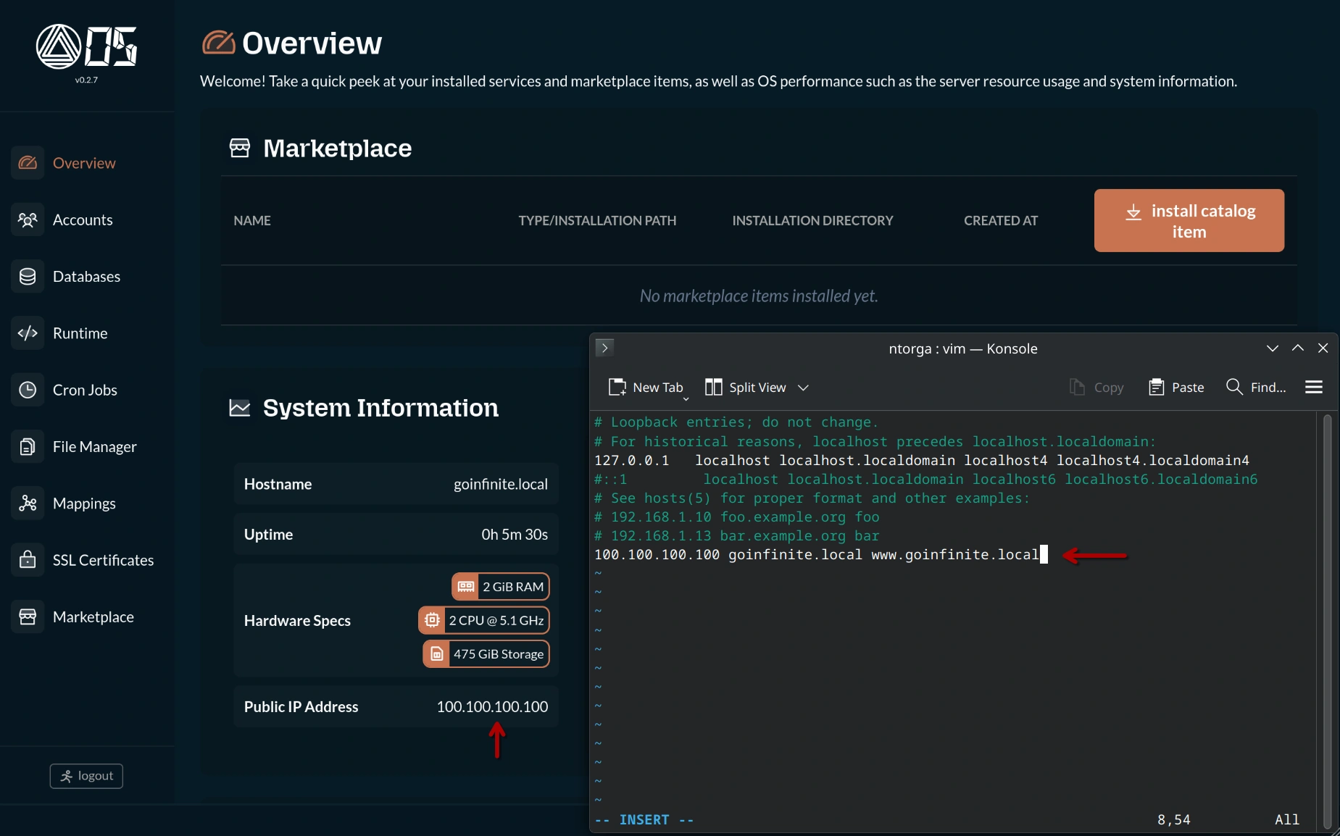Open the File Manager icon
The height and width of the screenshot is (836, 1340).
point(28,446)
